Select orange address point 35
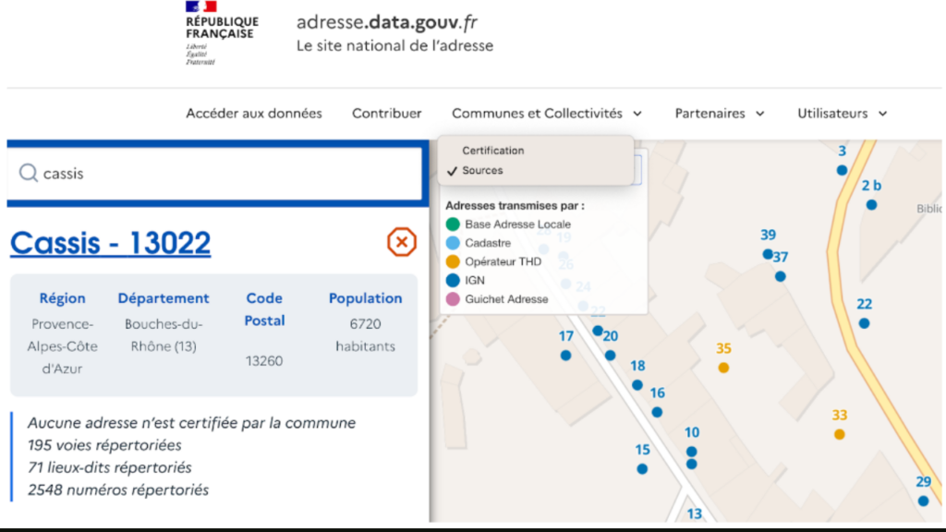946x532 pixels. coord(723,368)
